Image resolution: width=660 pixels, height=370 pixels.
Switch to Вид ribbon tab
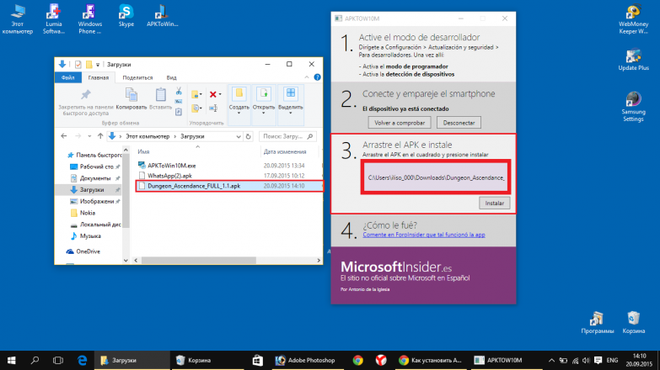click(171, 77)
